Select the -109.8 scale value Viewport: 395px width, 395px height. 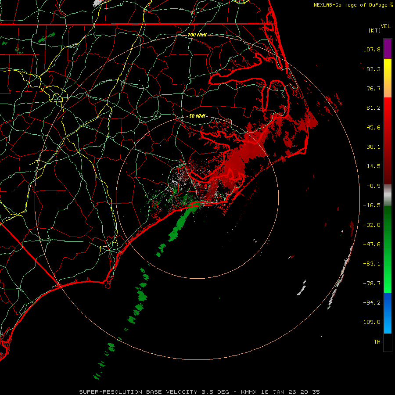coord(370,322)
